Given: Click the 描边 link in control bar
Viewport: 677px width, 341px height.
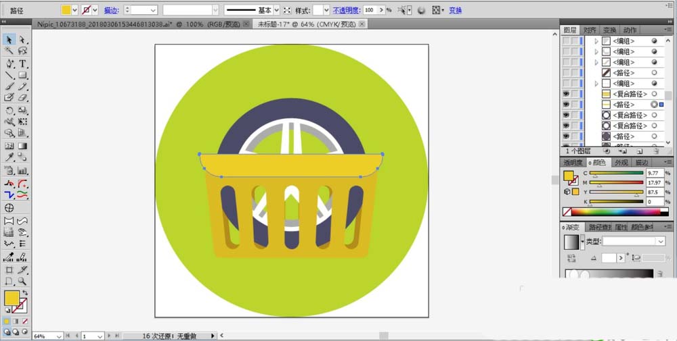Looking at the screenshot, I should (x=111, y=10).
